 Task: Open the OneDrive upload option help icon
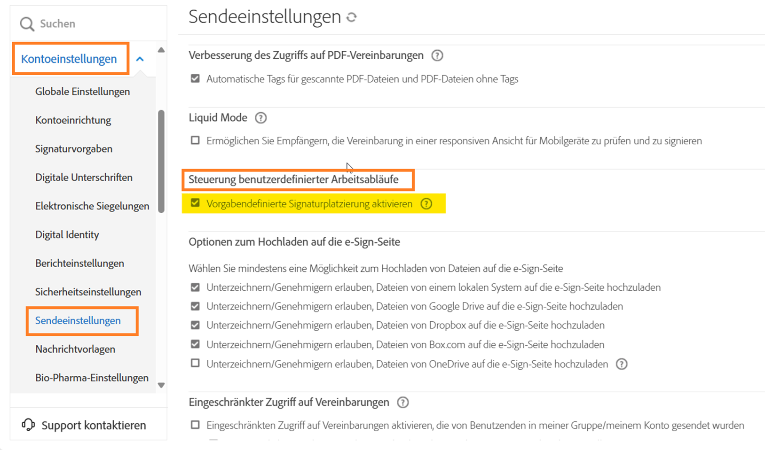click(x=622, y=364)
